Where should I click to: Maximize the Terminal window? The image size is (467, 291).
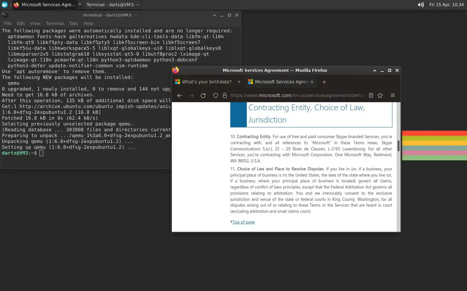(229, 15)
